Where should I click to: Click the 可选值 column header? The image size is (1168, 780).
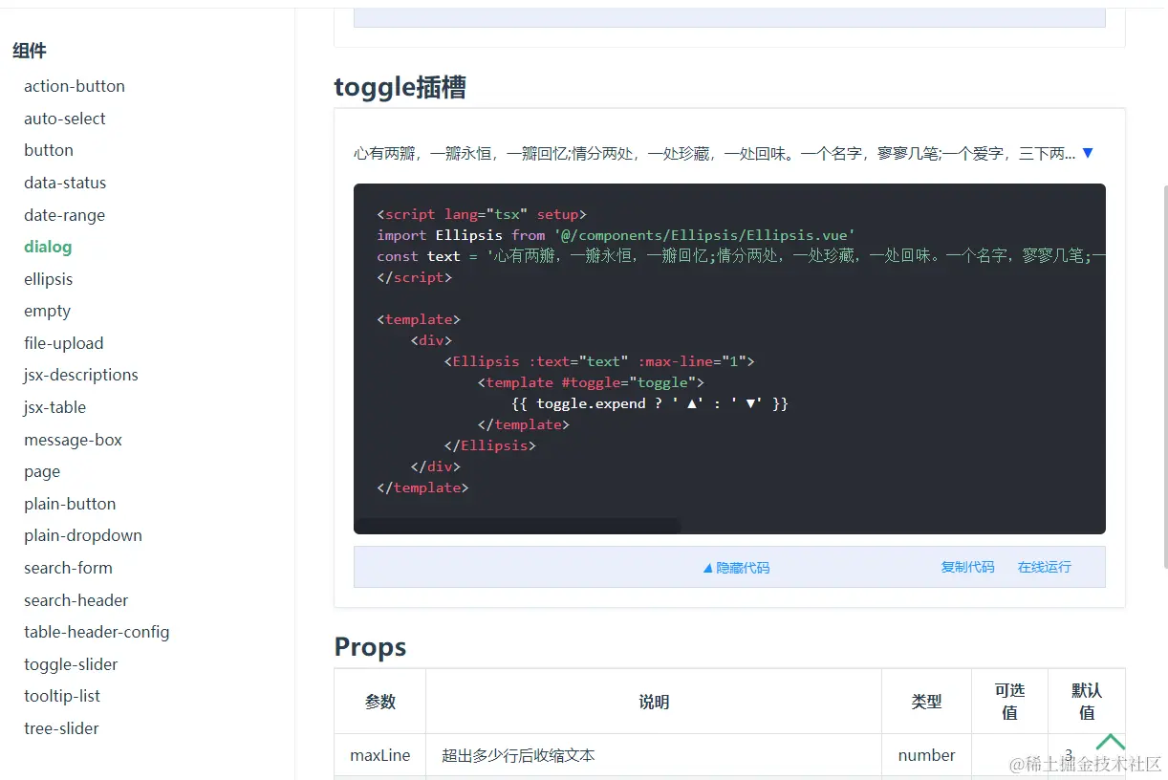point(1009,702)
